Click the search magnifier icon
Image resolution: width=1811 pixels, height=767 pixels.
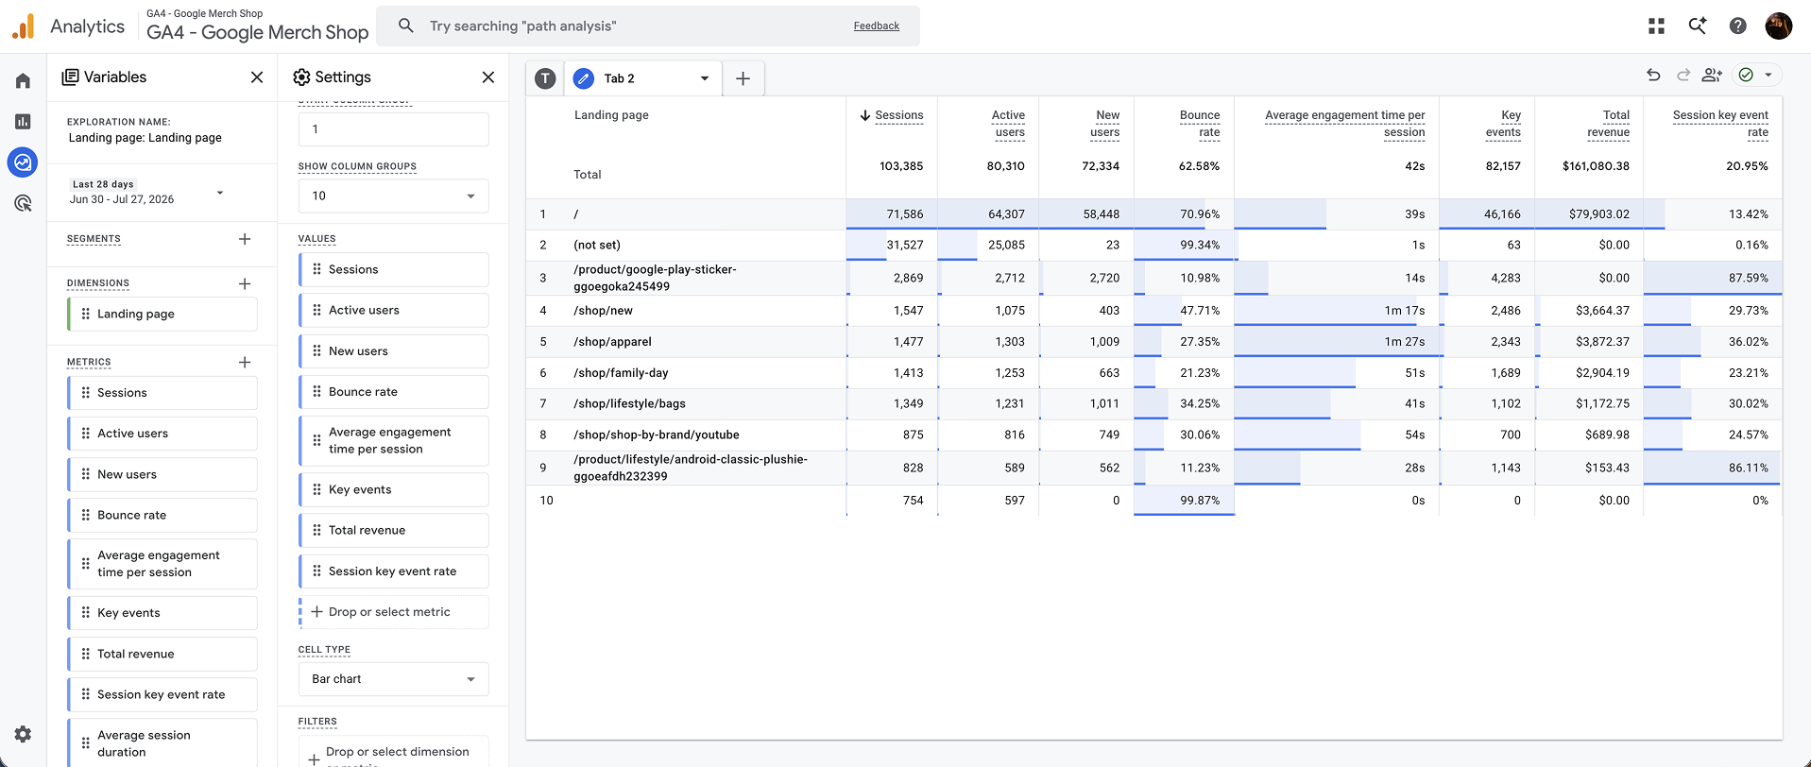pos(406,26)
